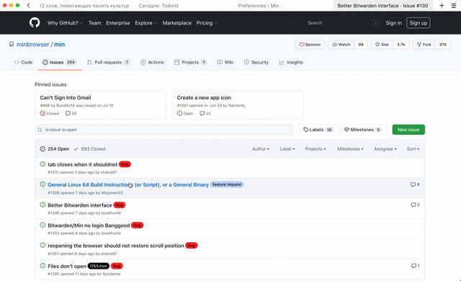
Task: Open the Security tab
Action: tap(256, 62)
